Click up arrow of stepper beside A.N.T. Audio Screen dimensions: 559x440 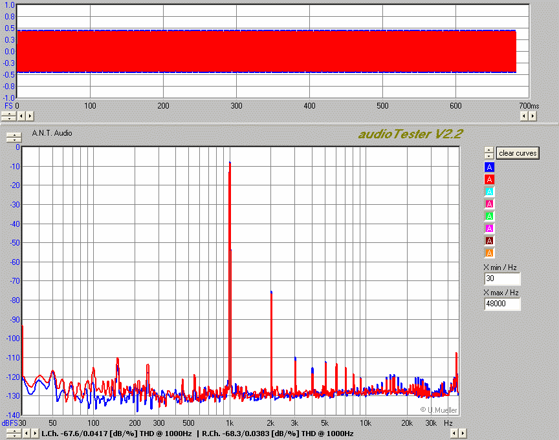[x=14, y=135]
